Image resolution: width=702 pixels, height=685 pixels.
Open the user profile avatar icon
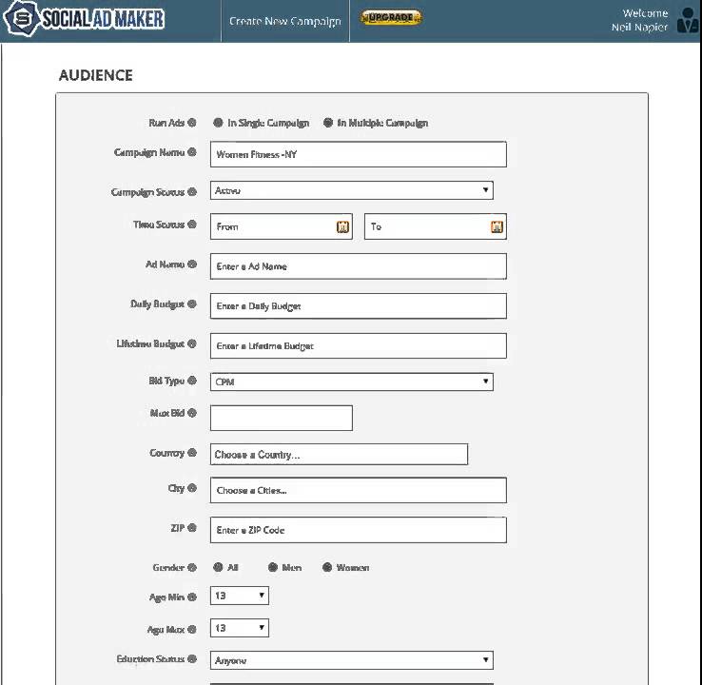tap(688, 20)
